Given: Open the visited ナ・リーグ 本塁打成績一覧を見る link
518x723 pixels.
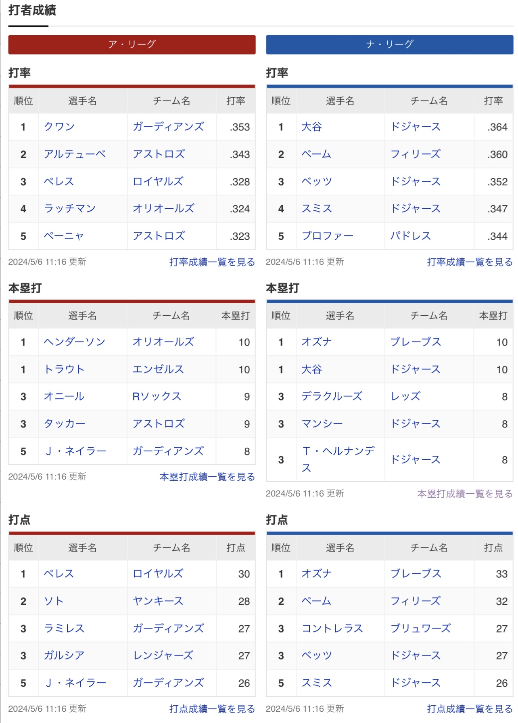Looking at the screenshot, I should (465, 494).
